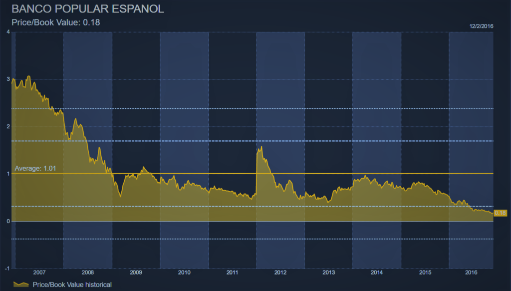Select the 2015 x-axis year label

[425, 273]
